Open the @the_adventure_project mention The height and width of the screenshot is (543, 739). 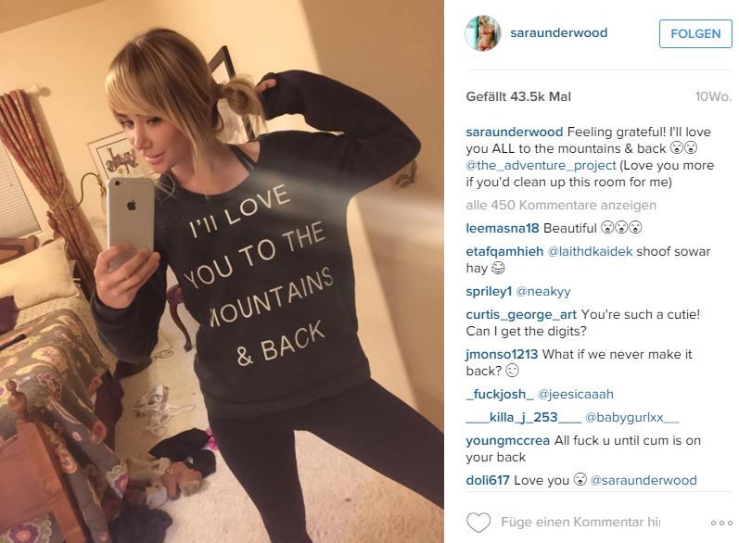[542, 165]
